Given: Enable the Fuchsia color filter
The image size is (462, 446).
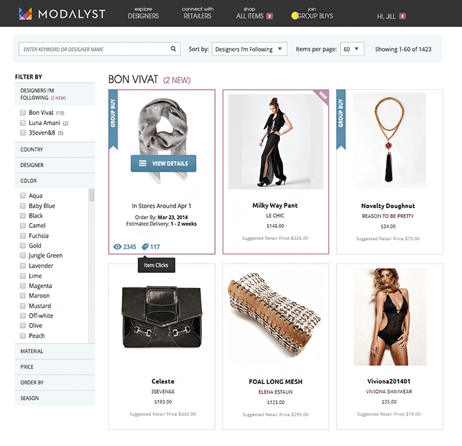Looking at the screenshot, I should pos(22,235).
